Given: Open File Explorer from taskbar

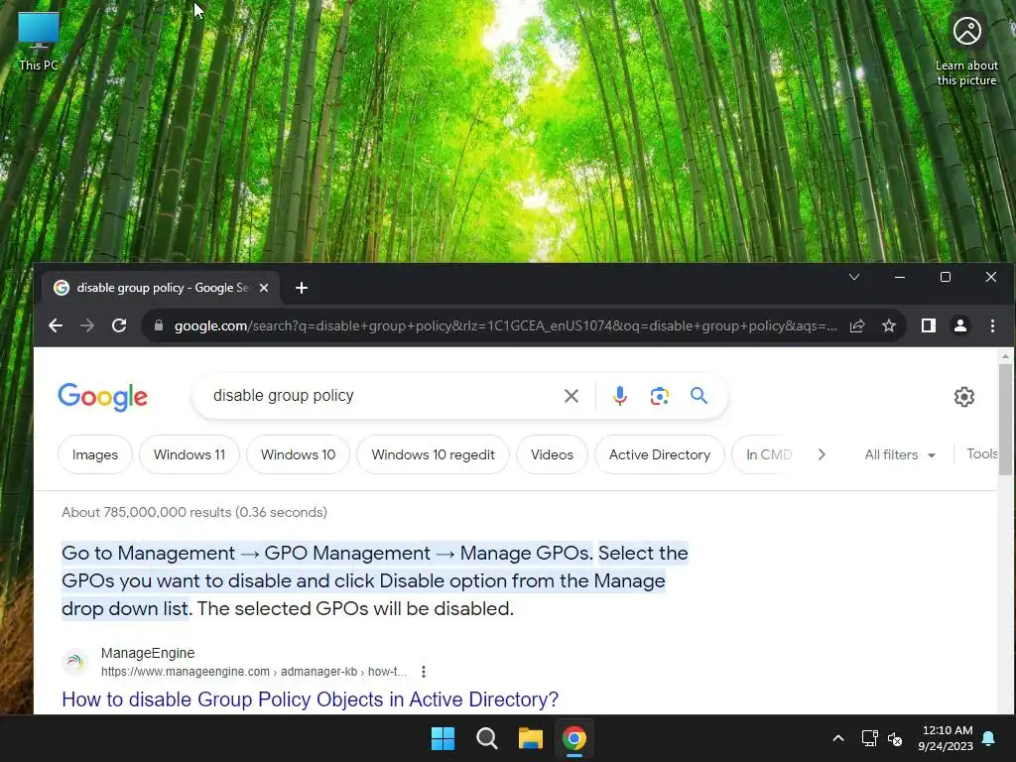Looking at the screenshot, I should [x=530, y=738].
